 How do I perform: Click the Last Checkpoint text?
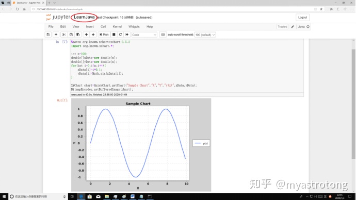[x=115, y=18]
